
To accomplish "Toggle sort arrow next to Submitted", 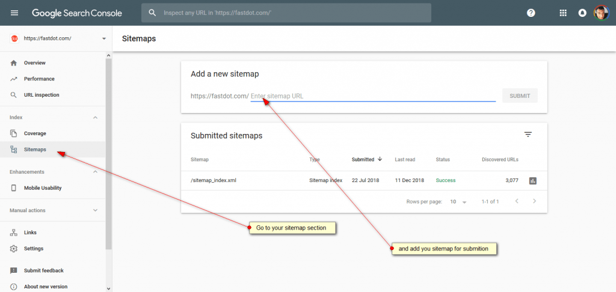I will pyautogui.click(x=380, y=159).
